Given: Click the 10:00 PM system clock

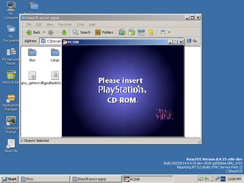Looking at the screenshot, I should coord(234,179).
